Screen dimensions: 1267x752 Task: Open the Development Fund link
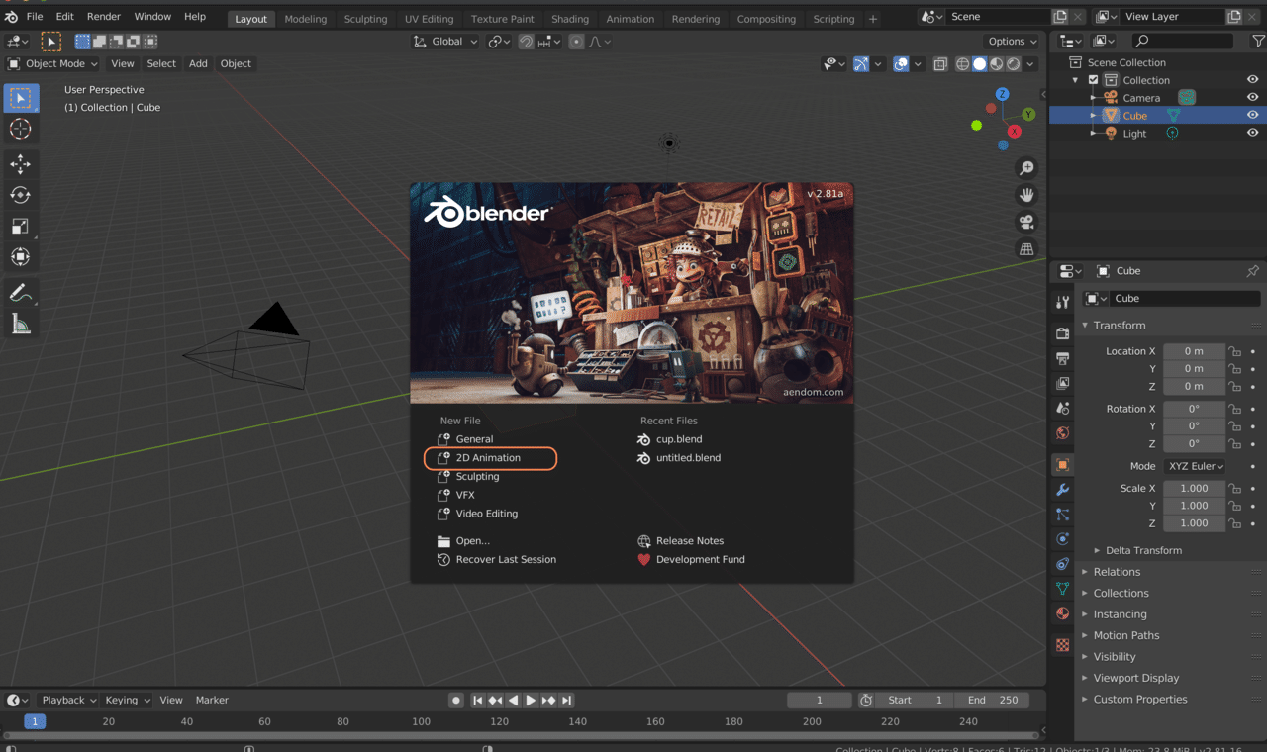(700, 560)
